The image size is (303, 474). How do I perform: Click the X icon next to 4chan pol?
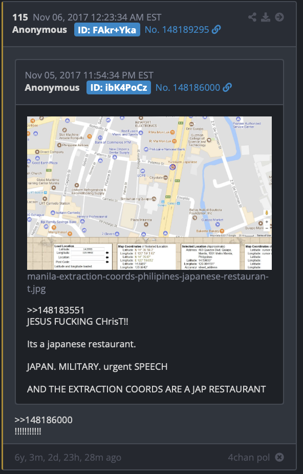[x=279, y=458]
